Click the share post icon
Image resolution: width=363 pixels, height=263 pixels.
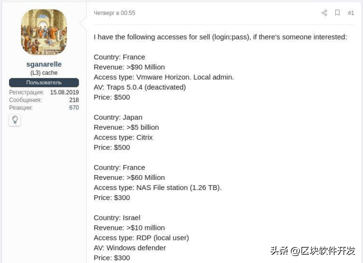324,13
